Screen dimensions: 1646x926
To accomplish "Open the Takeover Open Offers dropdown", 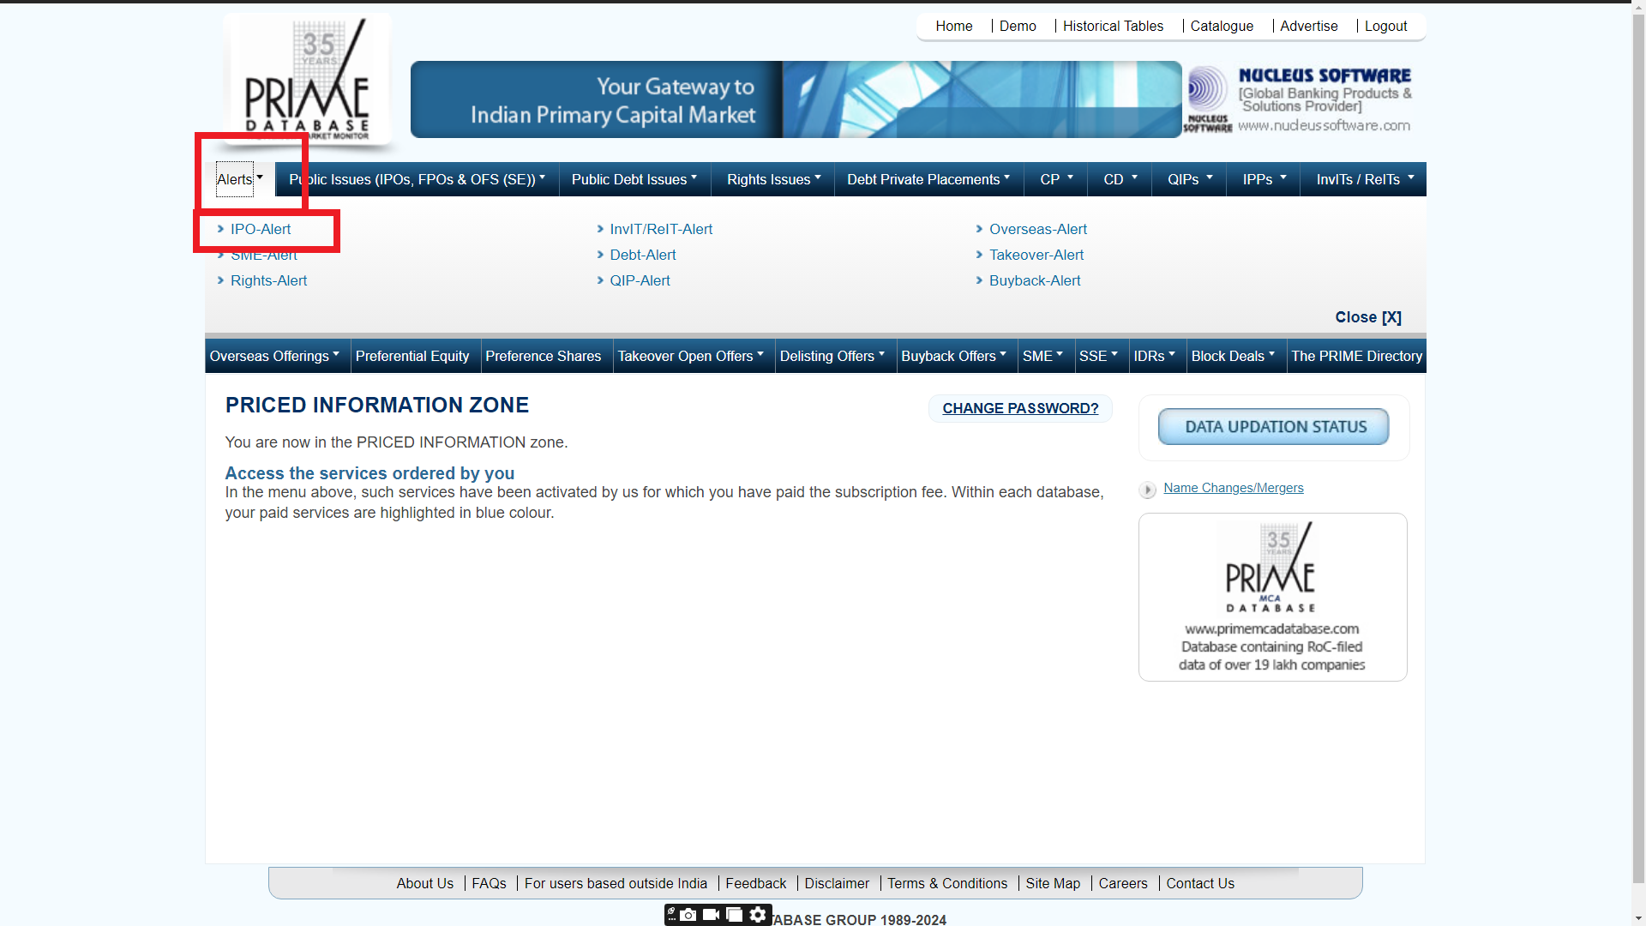I will (691, 356).
